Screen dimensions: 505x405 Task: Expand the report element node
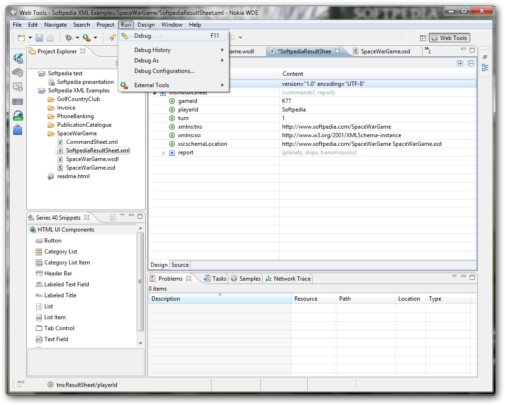163,153
